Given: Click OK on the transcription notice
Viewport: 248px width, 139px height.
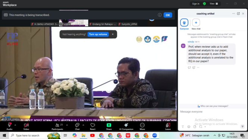Looking at the screenshot, I should [x=168, y=15].
